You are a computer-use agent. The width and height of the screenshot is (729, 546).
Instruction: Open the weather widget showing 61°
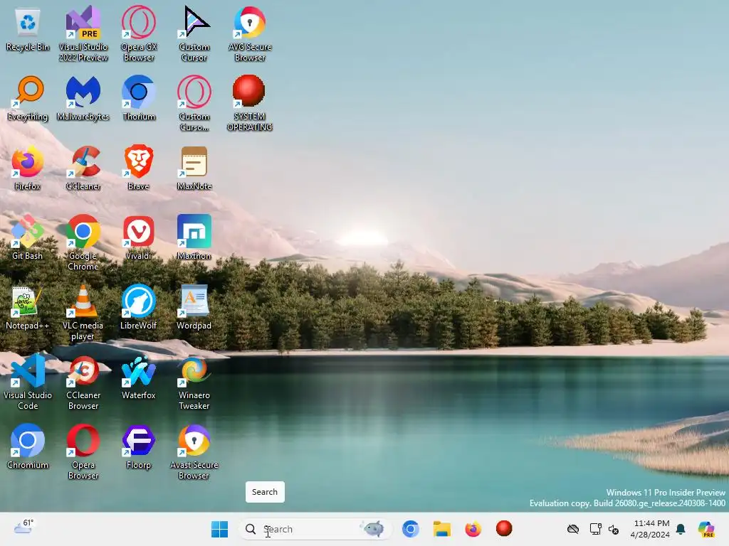pyautogui.click(x=23, y=527)
